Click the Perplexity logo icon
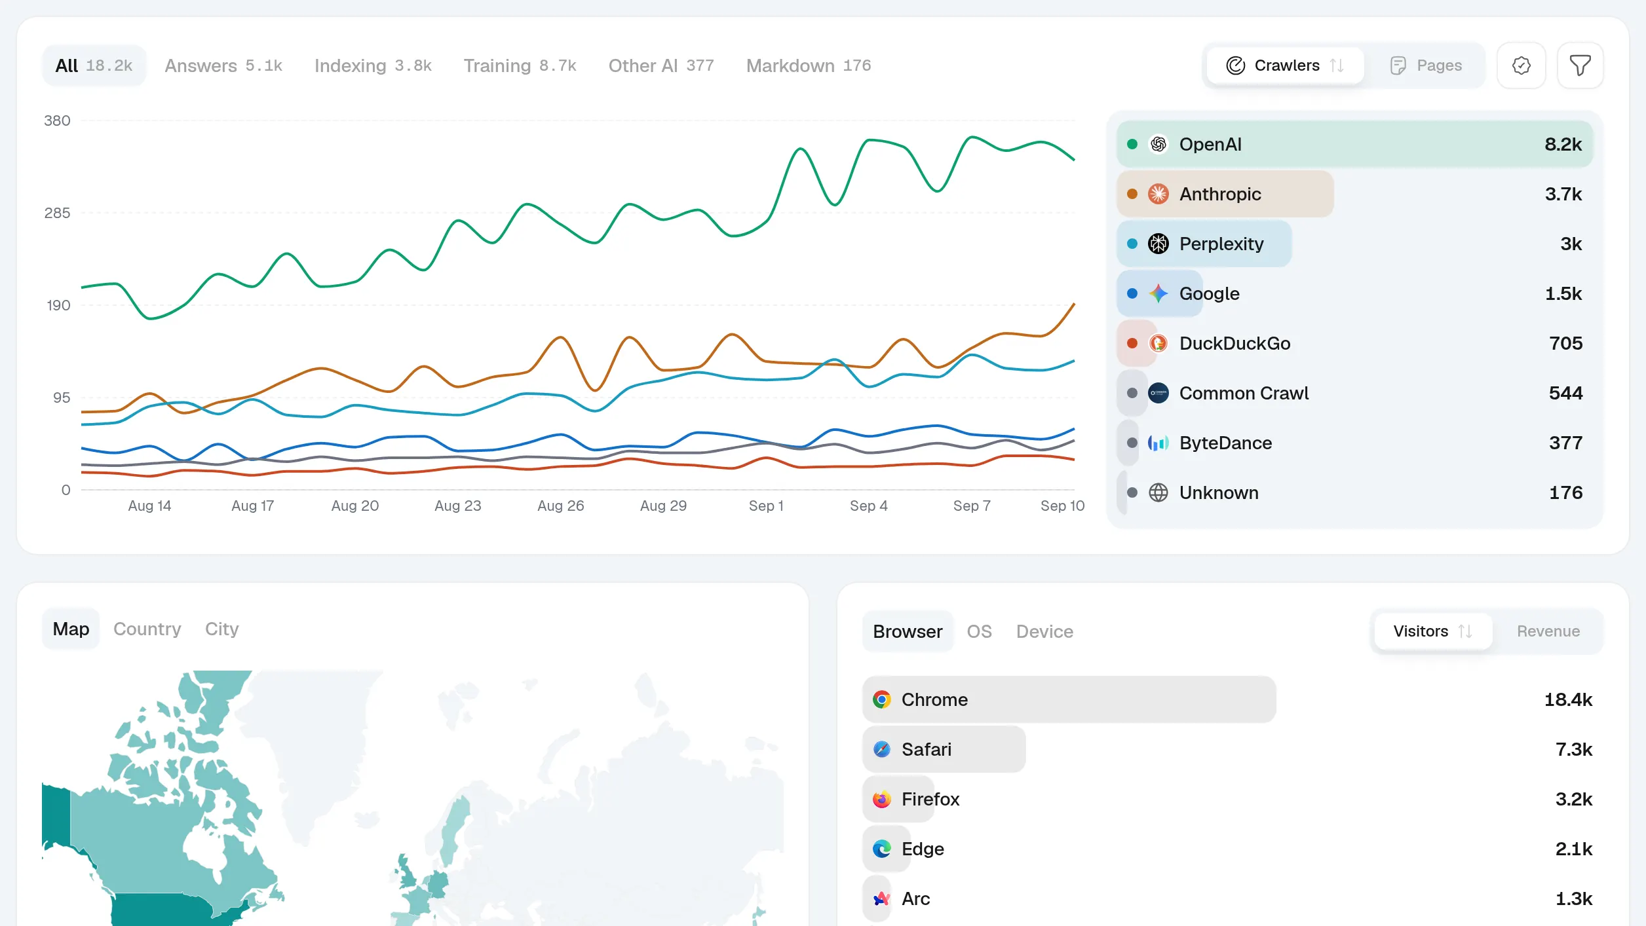 [1158, 244]
